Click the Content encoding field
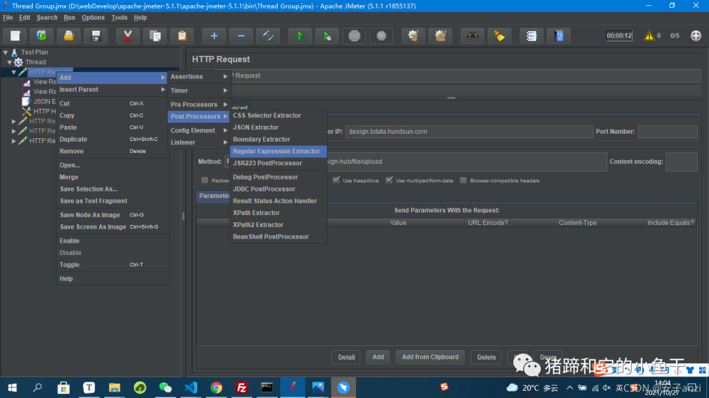The height and width of the screenshot is (398, 709). pos(681,162)
